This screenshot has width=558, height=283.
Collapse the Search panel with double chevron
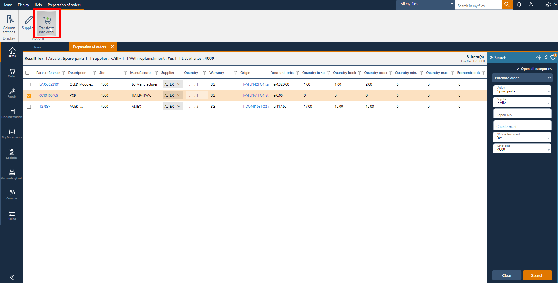click(x=491, y=58)
